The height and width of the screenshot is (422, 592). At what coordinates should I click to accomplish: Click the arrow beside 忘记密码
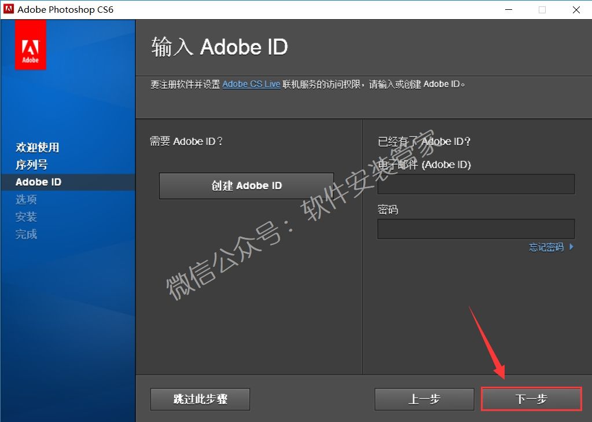tap(572, 247)
